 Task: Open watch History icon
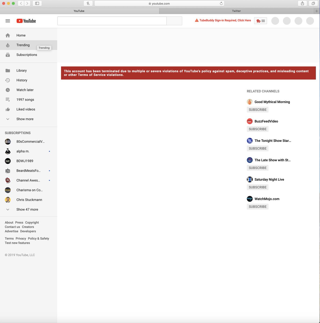[x=8, y=80]
